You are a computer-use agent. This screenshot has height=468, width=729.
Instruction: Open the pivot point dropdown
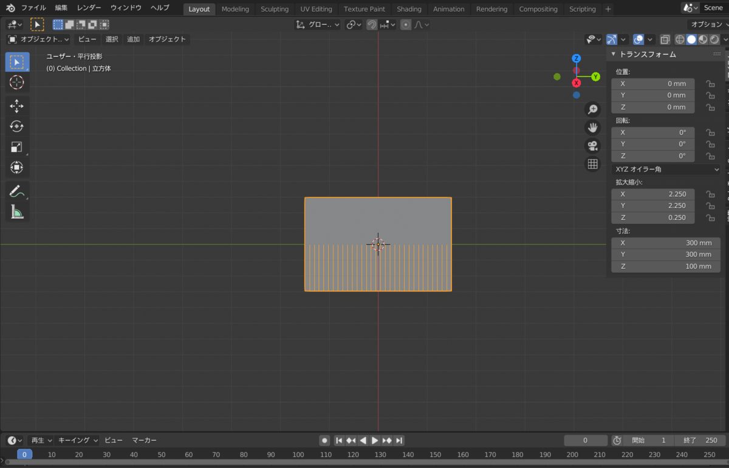(x=354, y=25)
